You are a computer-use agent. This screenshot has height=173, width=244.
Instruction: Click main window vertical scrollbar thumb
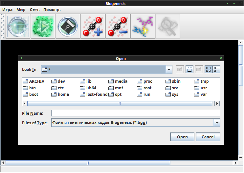241,65
